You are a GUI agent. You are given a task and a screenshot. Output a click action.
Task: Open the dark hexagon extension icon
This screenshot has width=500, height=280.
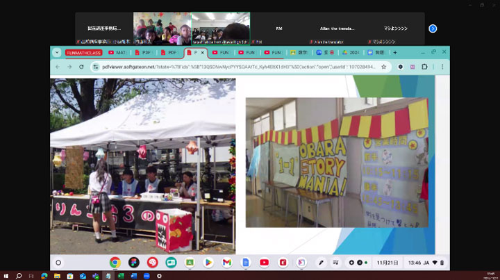[401, 67]
